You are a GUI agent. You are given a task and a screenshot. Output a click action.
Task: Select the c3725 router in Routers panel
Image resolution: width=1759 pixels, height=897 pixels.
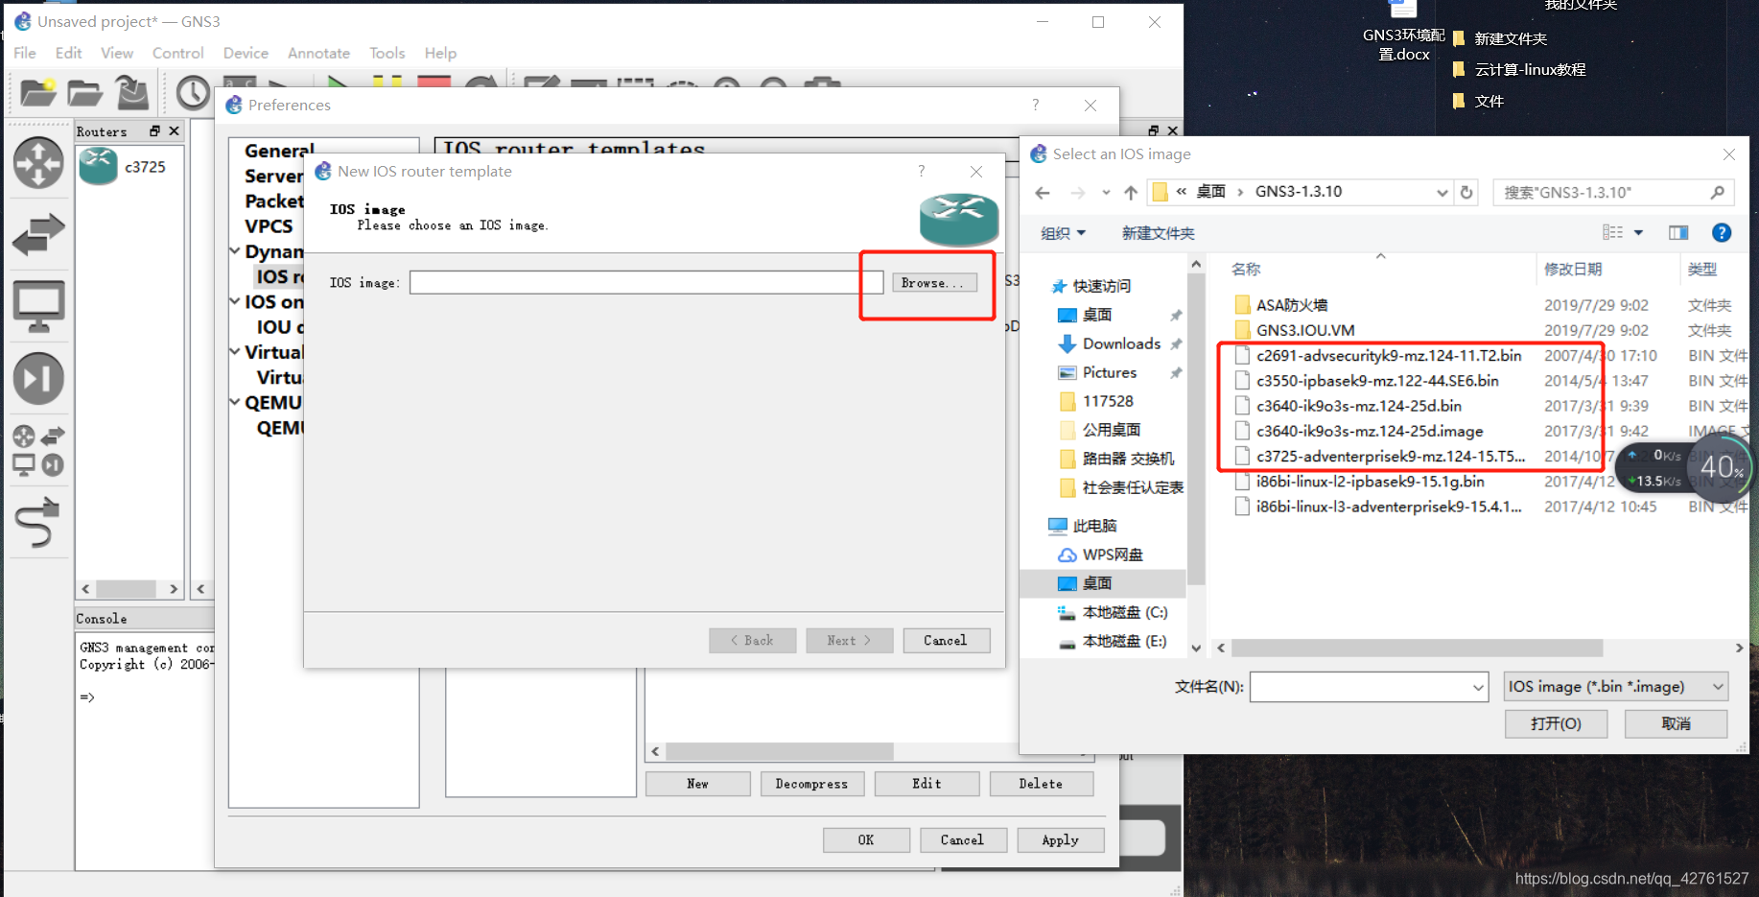(x=123, y=167)
